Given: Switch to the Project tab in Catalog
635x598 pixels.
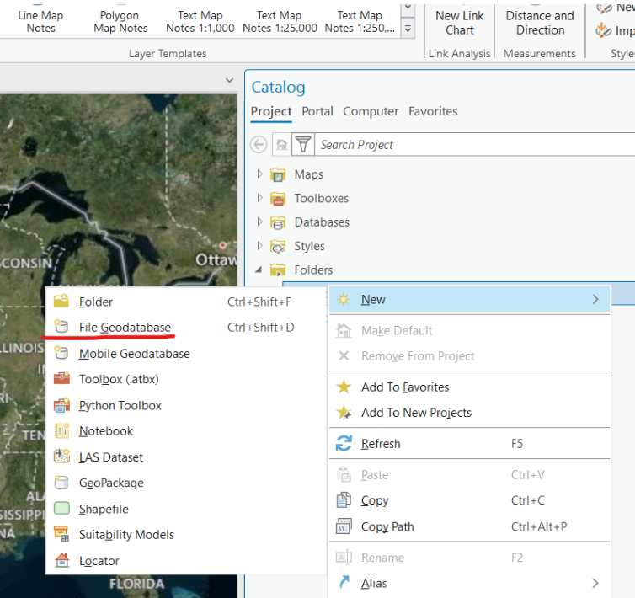Looking at the screenshot, I should [x=271, y=111].
